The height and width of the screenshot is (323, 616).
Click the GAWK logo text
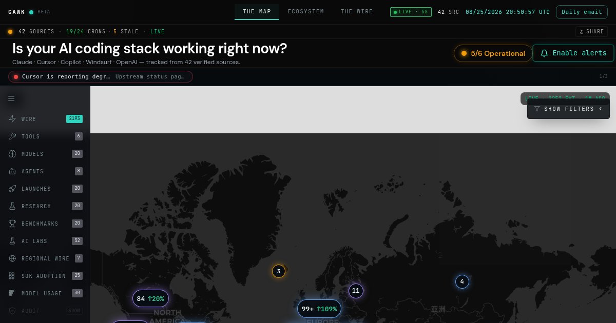pyautogui.click(x=16, y=12)
